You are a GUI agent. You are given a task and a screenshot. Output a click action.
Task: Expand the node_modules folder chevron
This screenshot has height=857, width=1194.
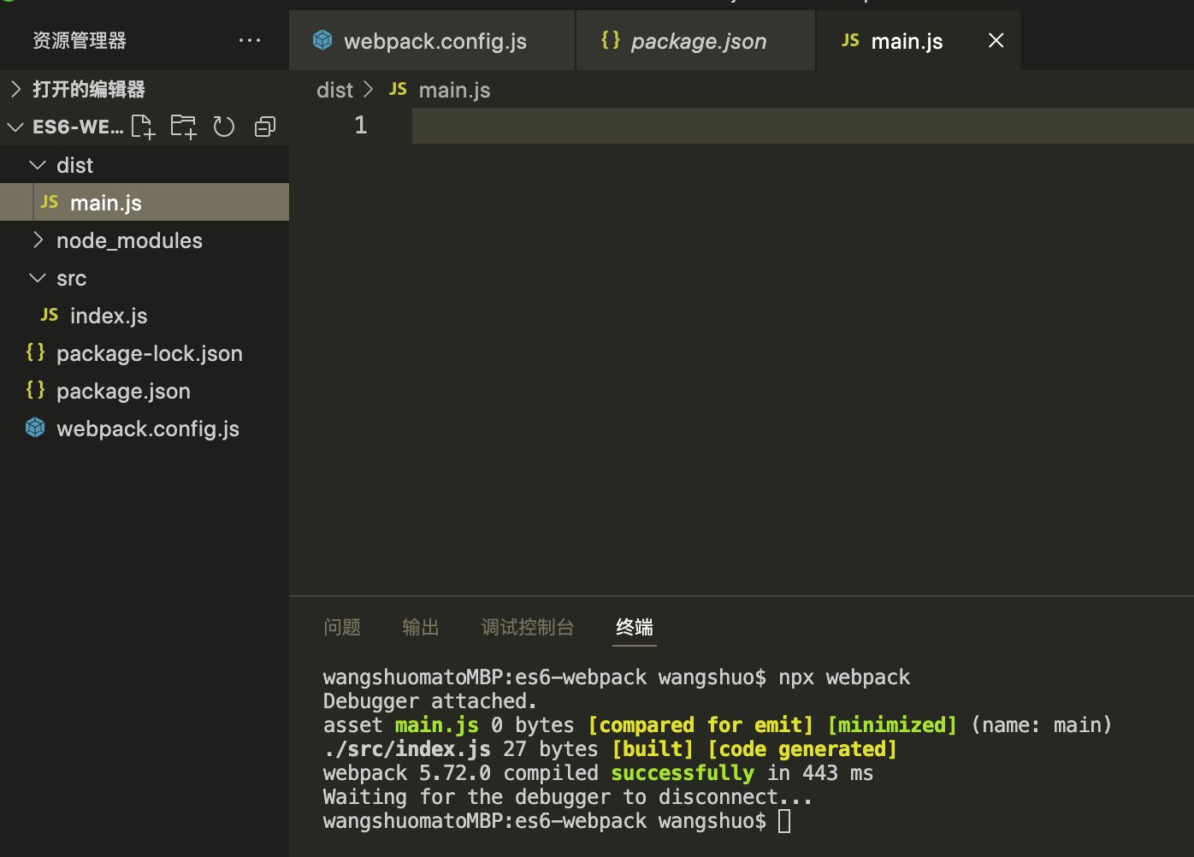click(38, 239)
